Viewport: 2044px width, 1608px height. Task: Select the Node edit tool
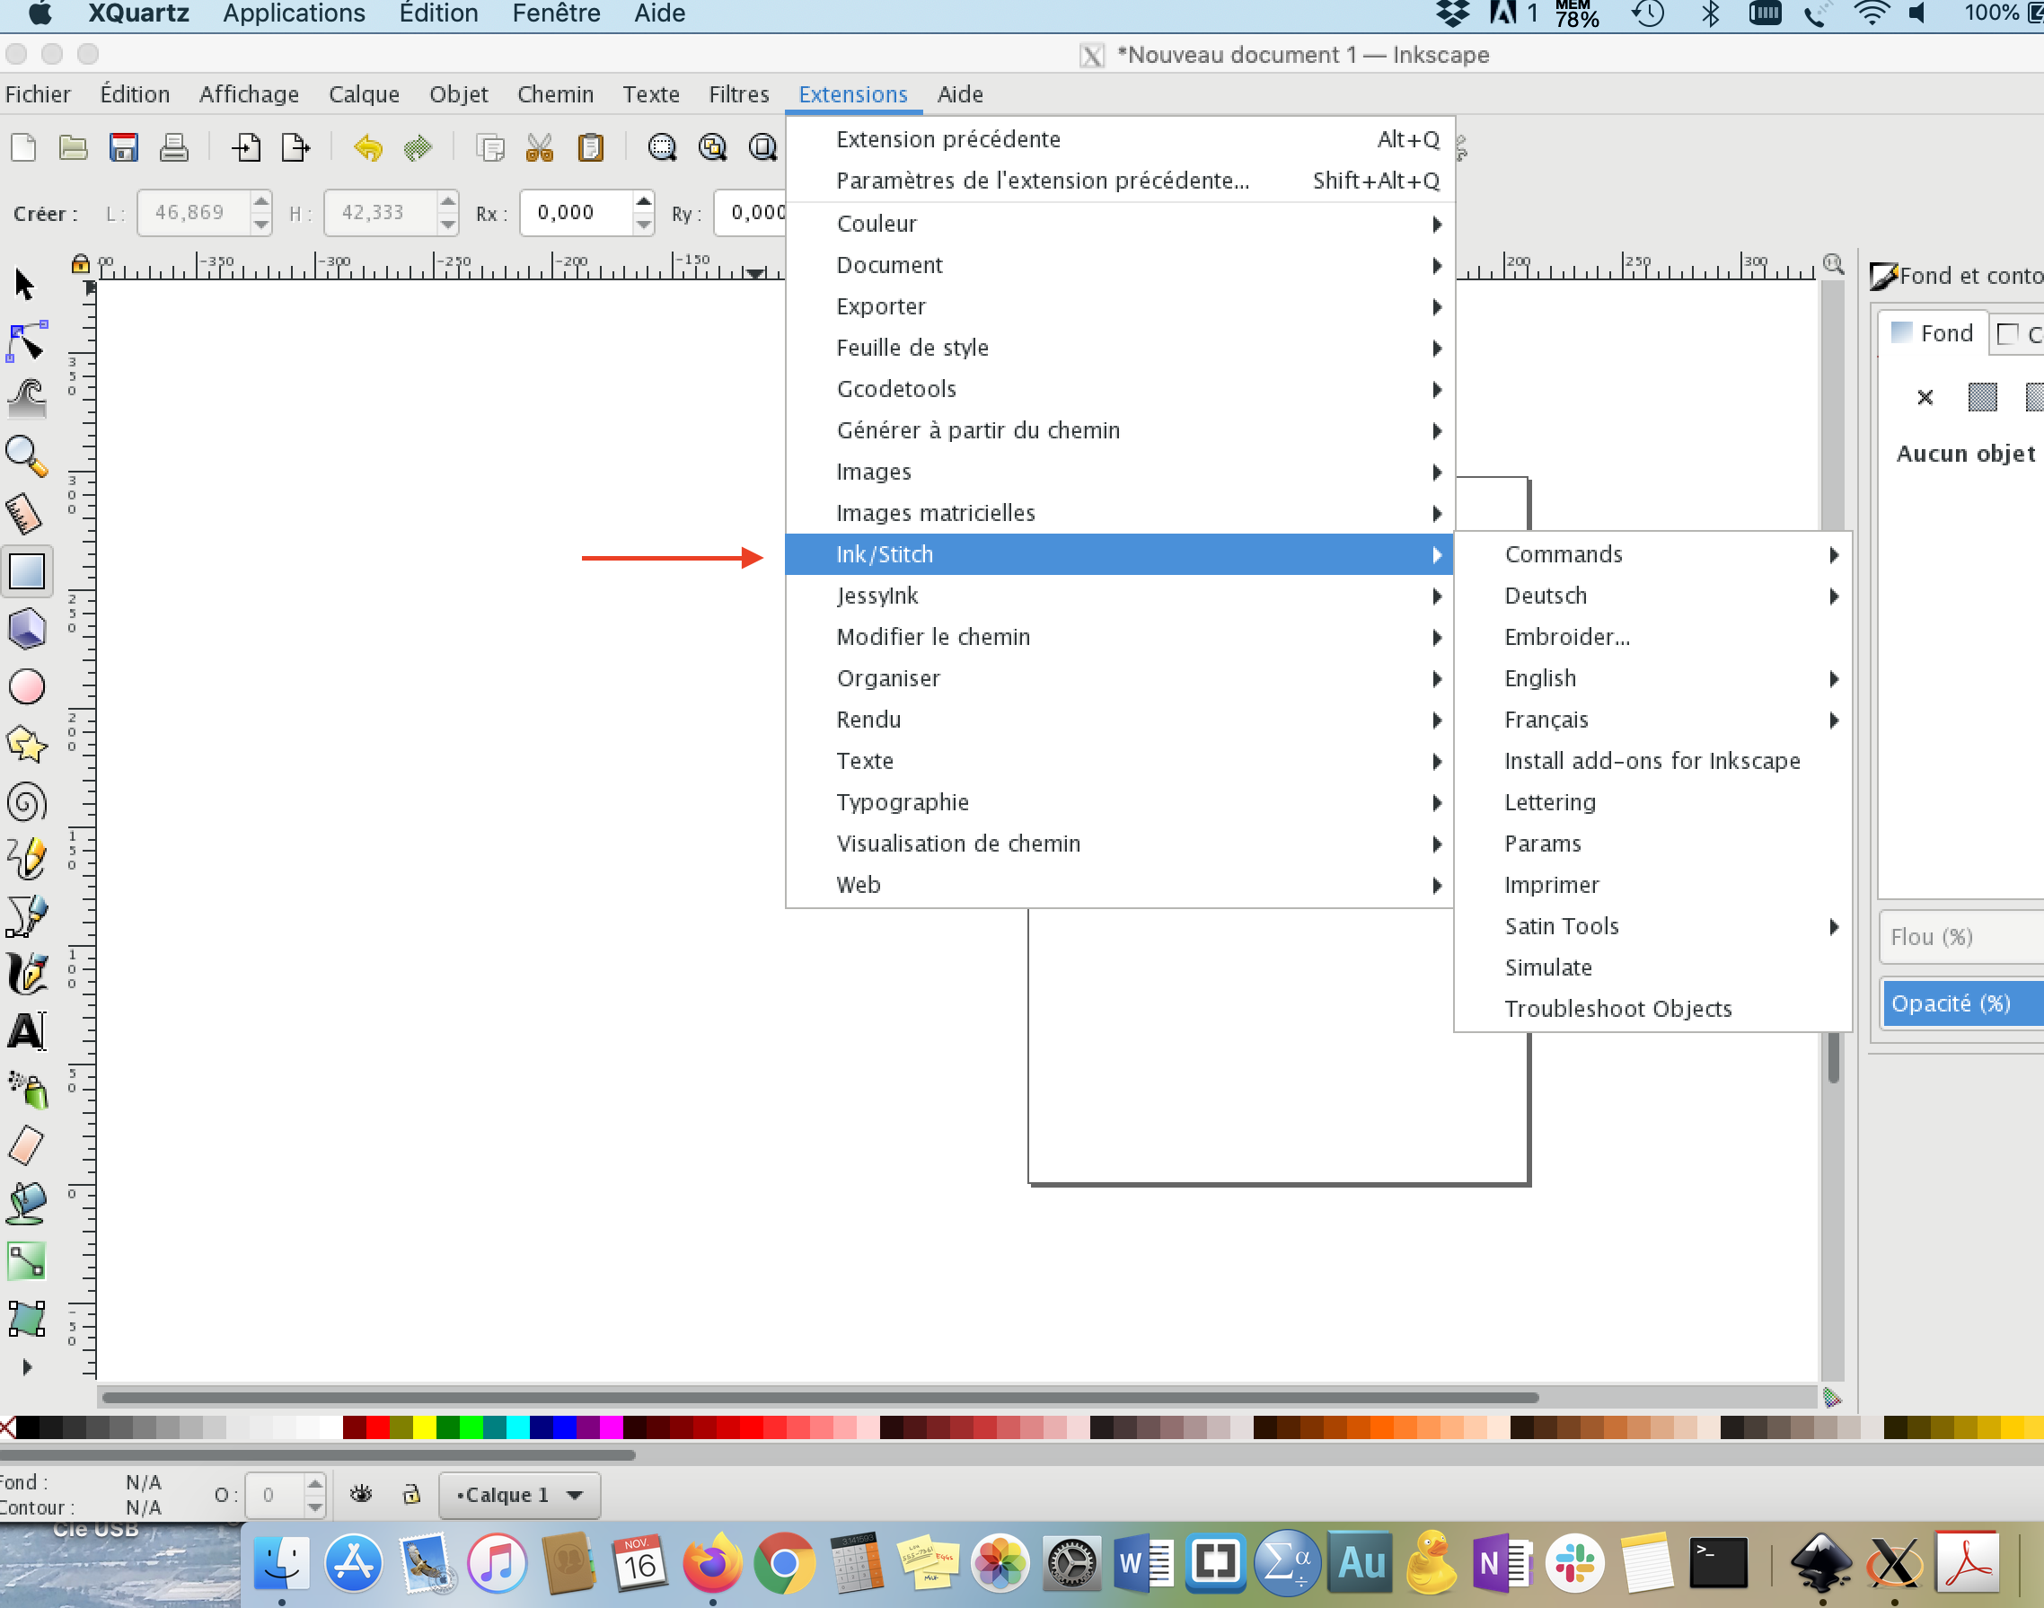pyautogui.click(x=27, y=341)
